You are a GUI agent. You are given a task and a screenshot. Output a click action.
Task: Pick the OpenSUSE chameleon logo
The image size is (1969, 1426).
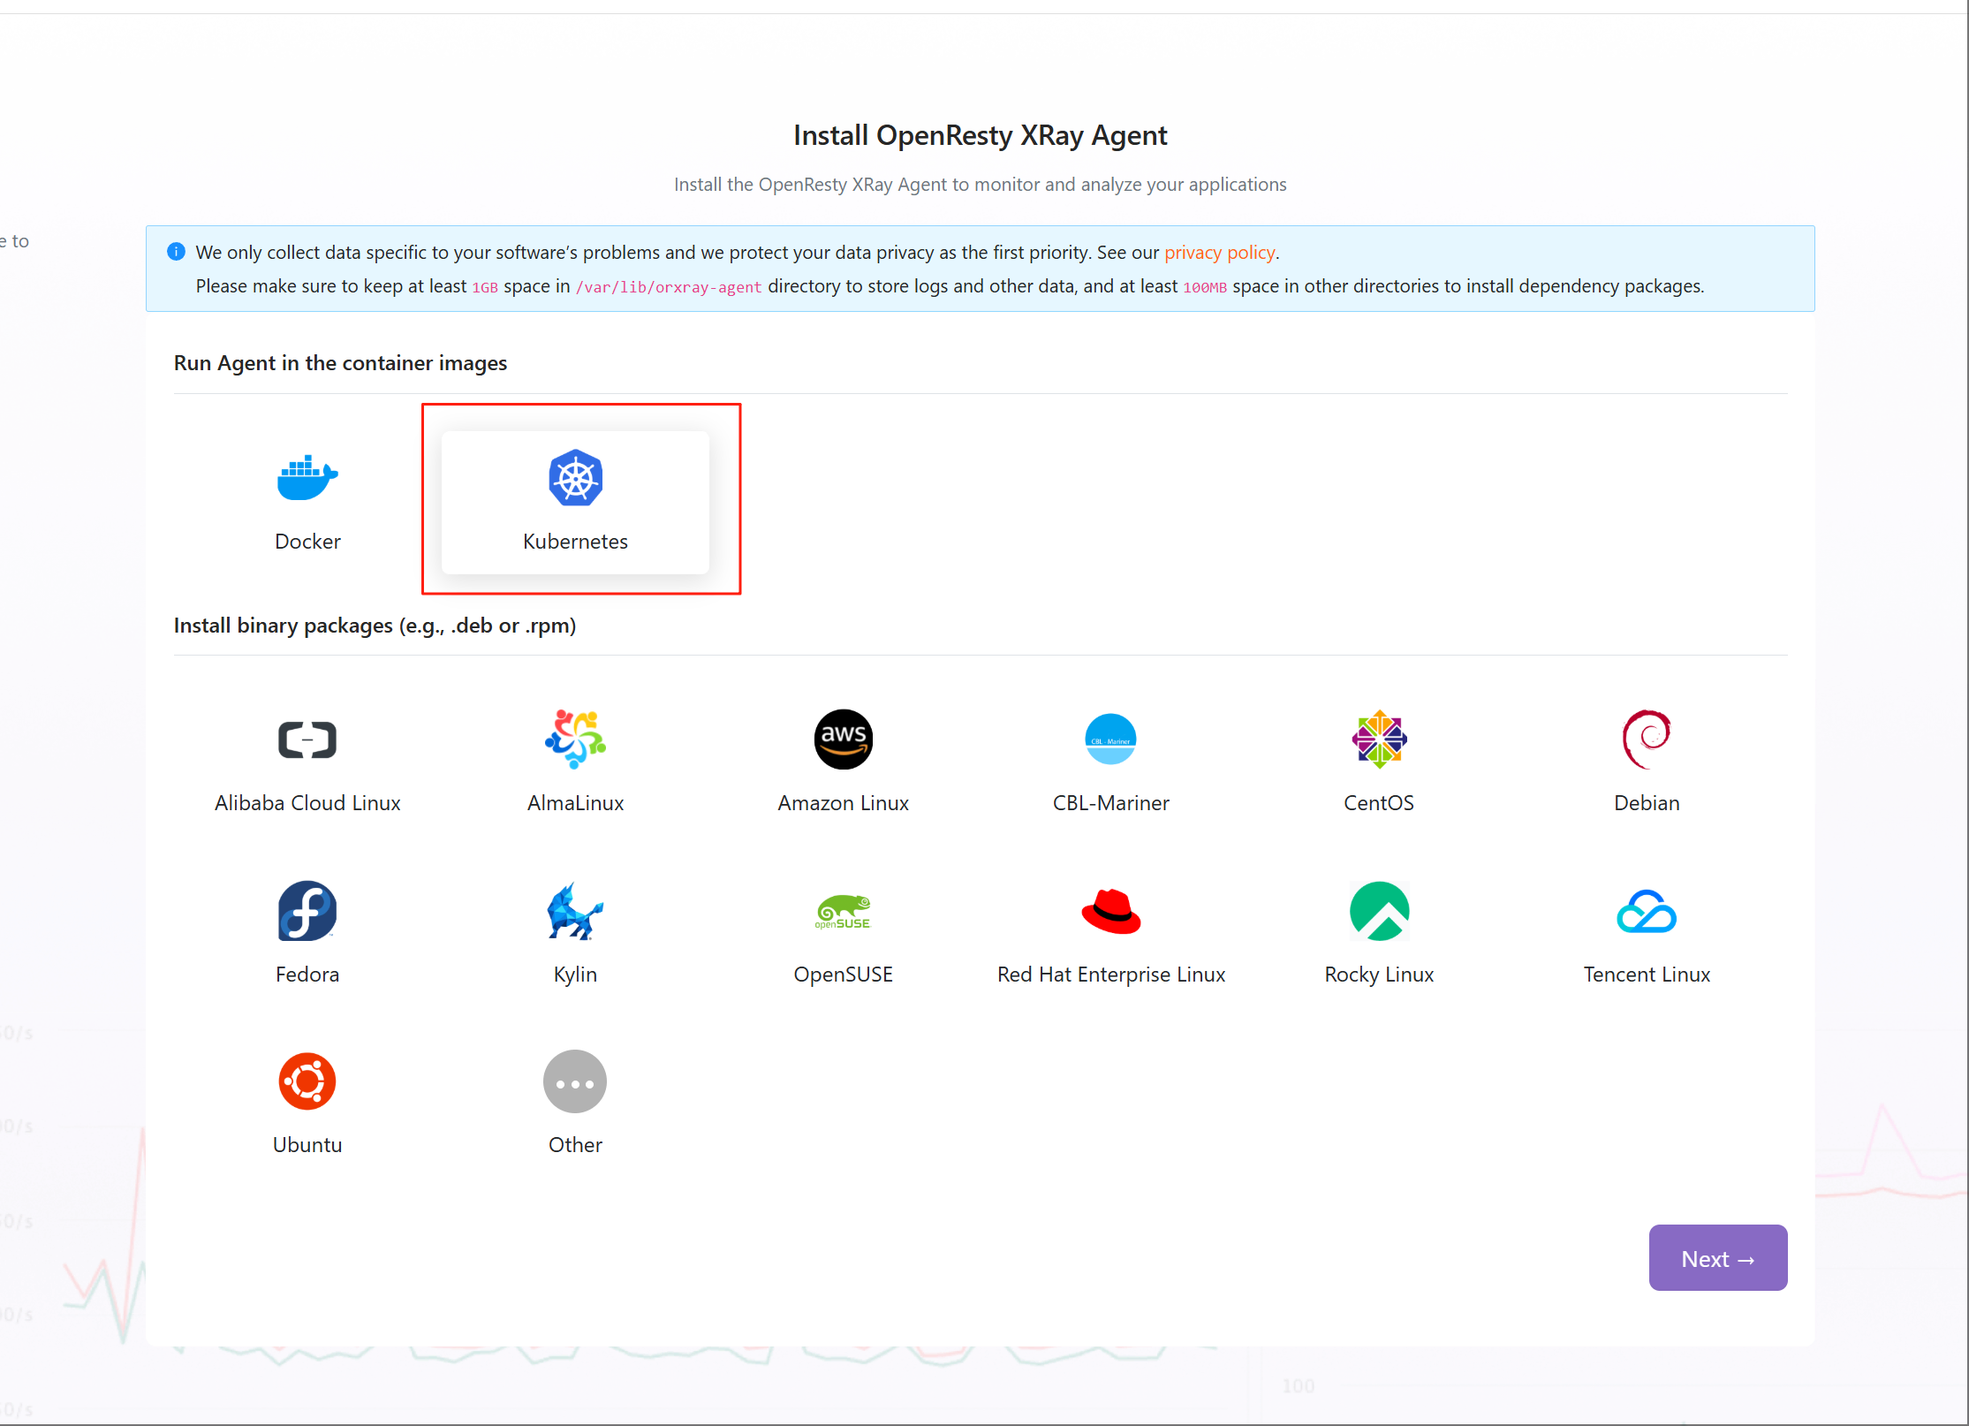pyautogui.click(x=844, y=911)
